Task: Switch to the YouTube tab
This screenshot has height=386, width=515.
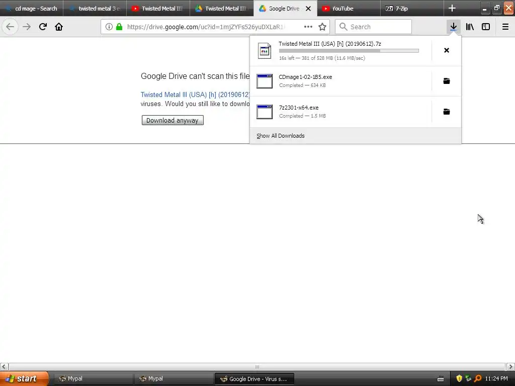Action: [x=349, y=9]
